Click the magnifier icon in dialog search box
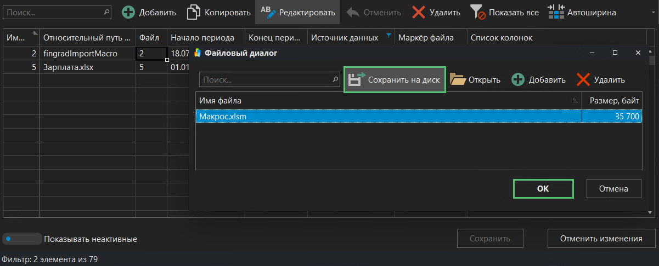Image resolution: width=659 pixels, height=266 pixels. click(336, 80)
